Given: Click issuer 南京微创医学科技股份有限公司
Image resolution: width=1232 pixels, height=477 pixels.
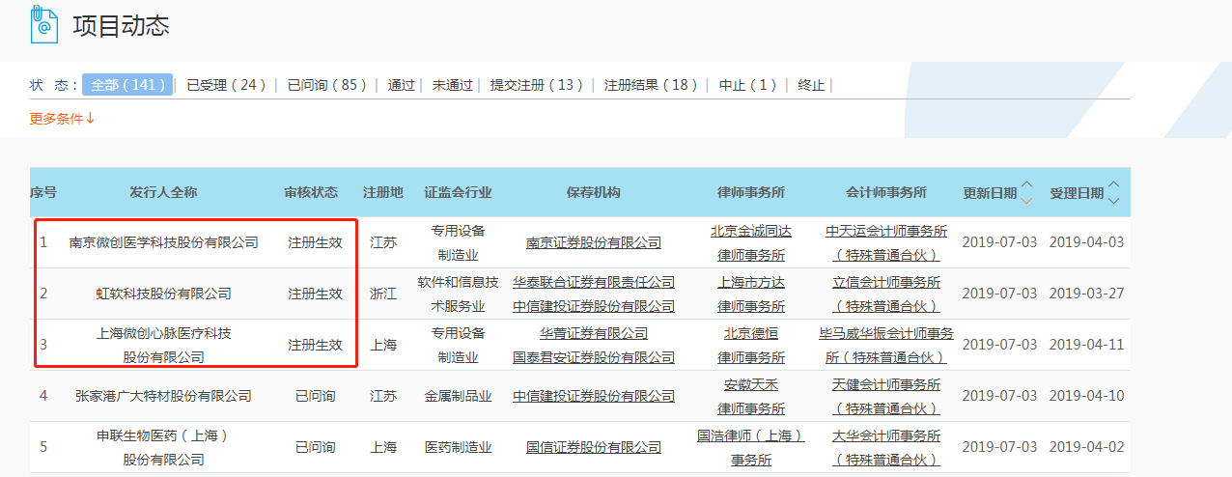Looking at the screenshot, I should click(x=164, y=242).
